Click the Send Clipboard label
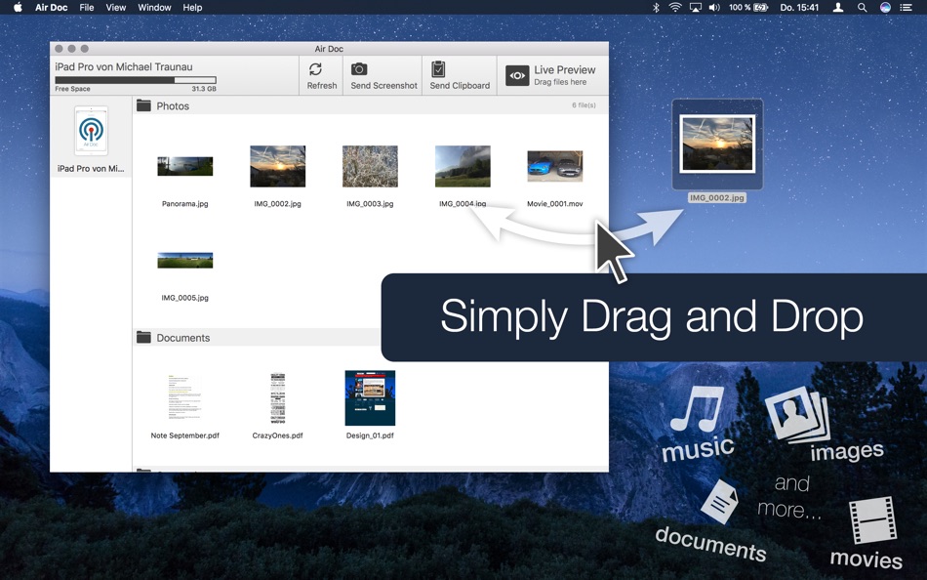 coord(460,85)
